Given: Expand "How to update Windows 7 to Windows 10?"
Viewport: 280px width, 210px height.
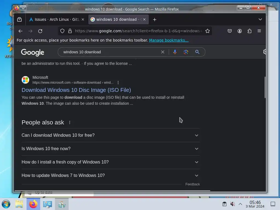Looking at the screenshot, I should point(111,176).
